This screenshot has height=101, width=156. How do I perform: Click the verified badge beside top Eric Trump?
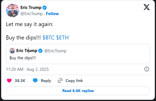(44, 8)
